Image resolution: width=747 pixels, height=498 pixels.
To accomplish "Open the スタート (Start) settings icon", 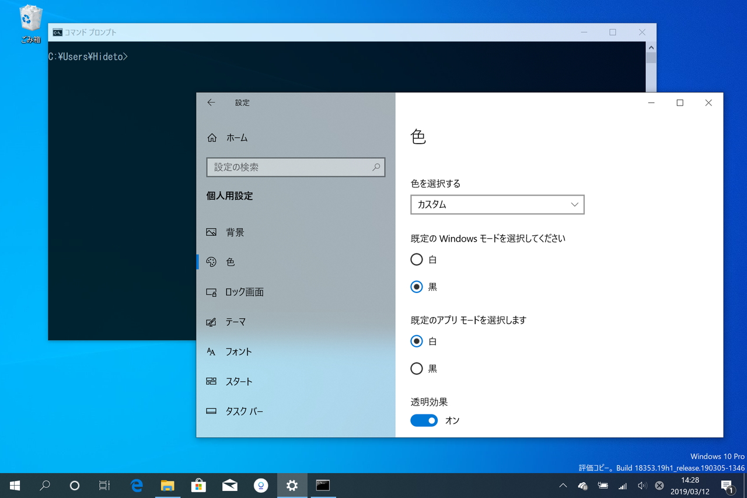I will point(211,381).
